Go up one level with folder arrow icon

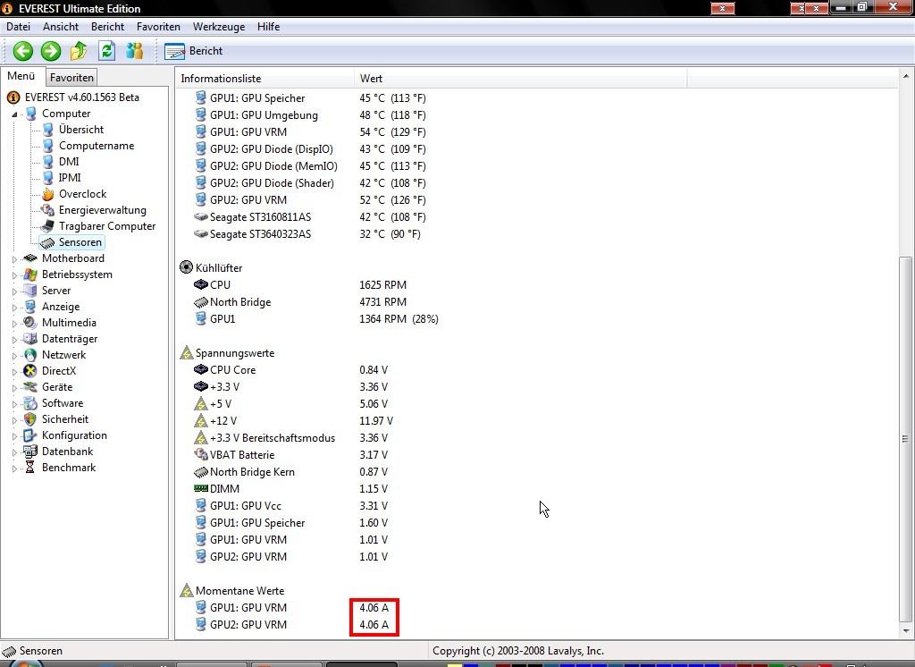coord(79,51)
